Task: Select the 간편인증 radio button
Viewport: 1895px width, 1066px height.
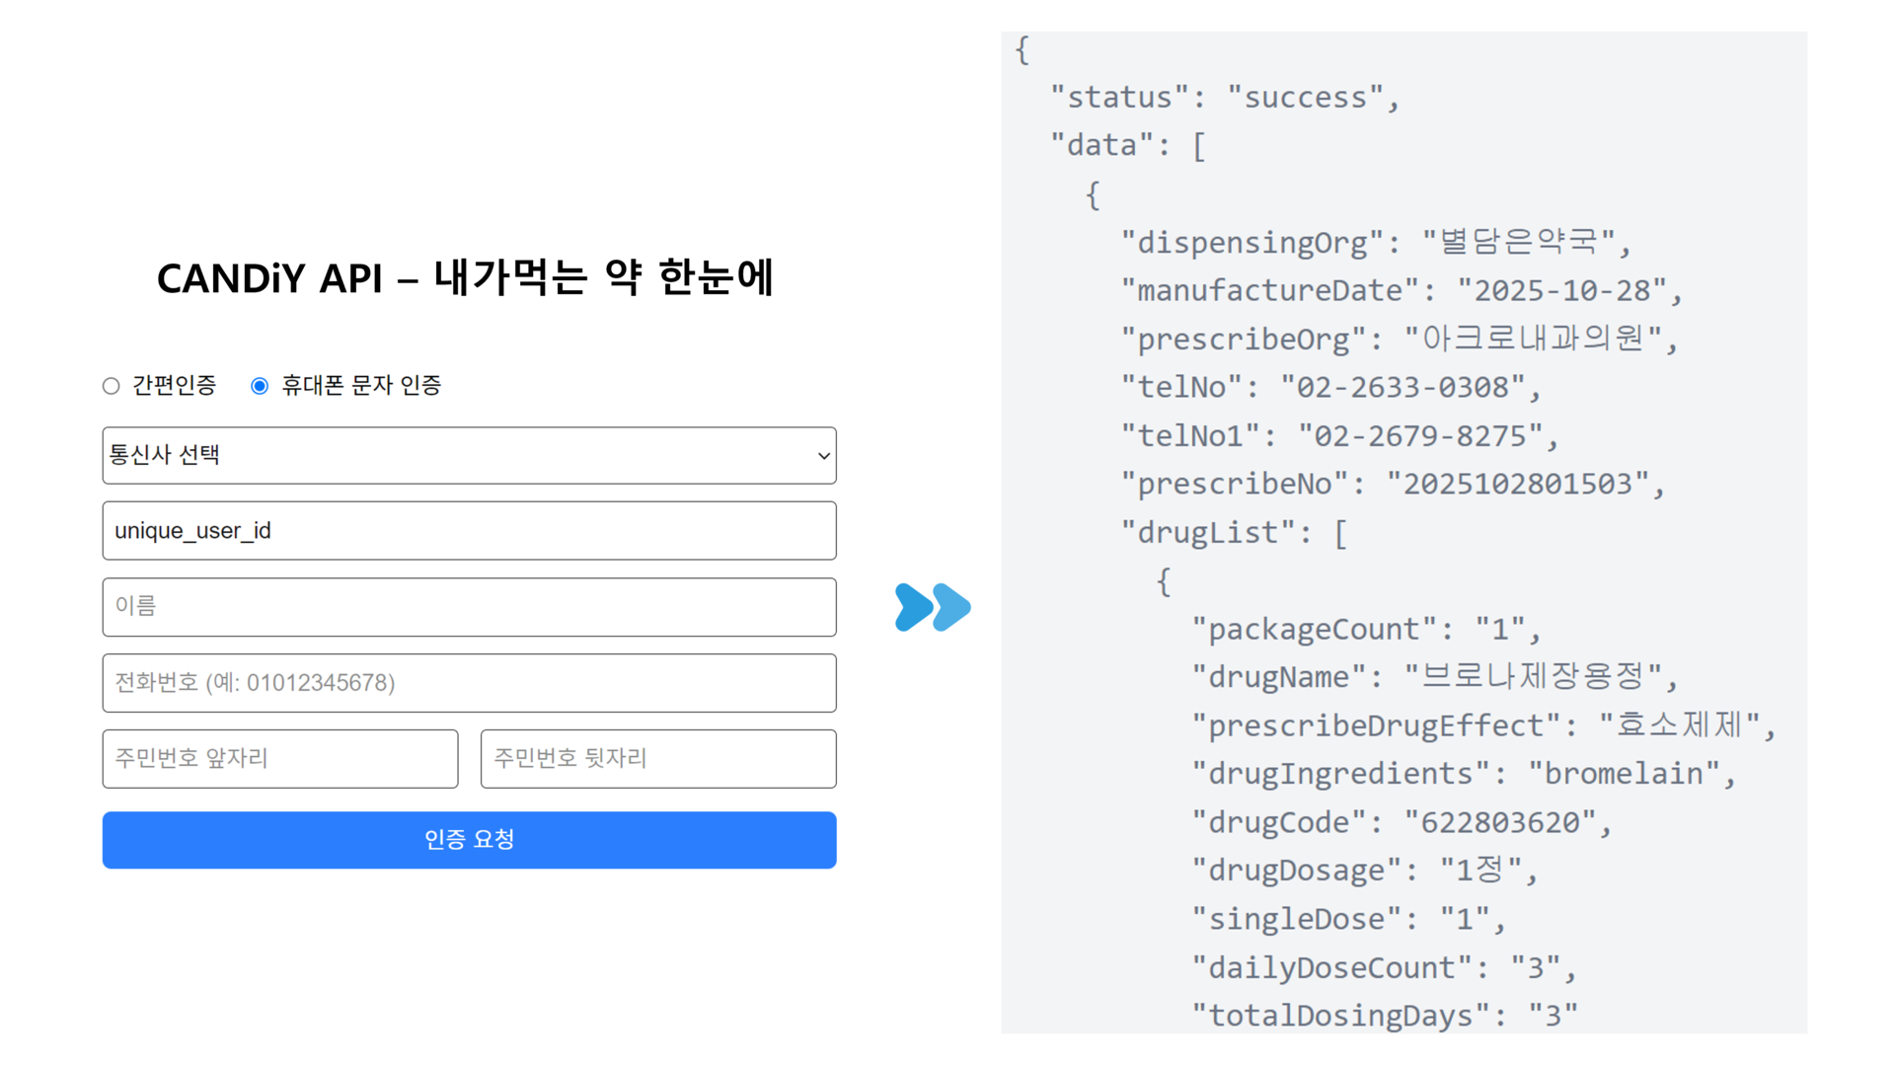Action: pyautogui.click(x=112, y=386)
